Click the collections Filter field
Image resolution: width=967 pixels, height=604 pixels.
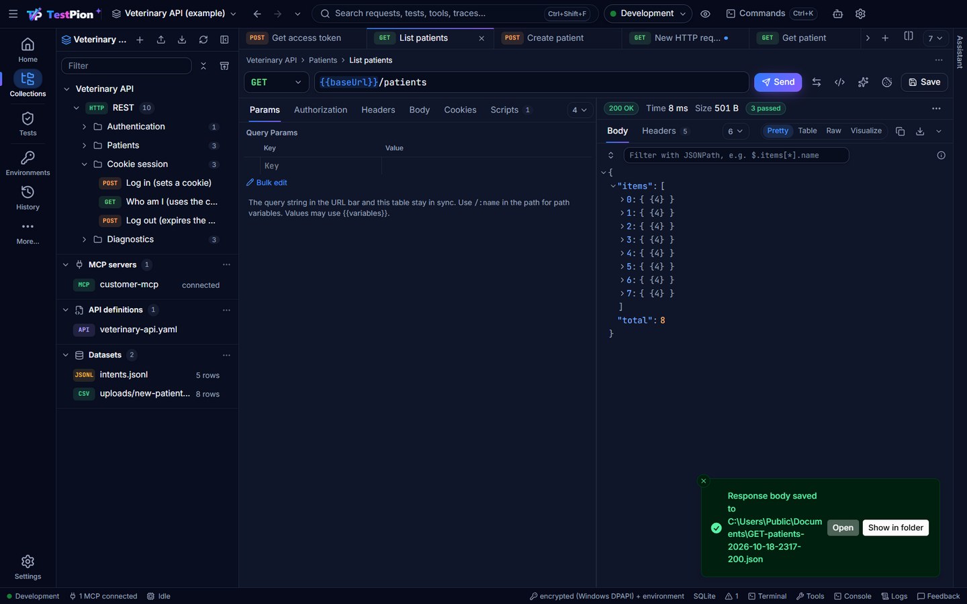[126, 66]
